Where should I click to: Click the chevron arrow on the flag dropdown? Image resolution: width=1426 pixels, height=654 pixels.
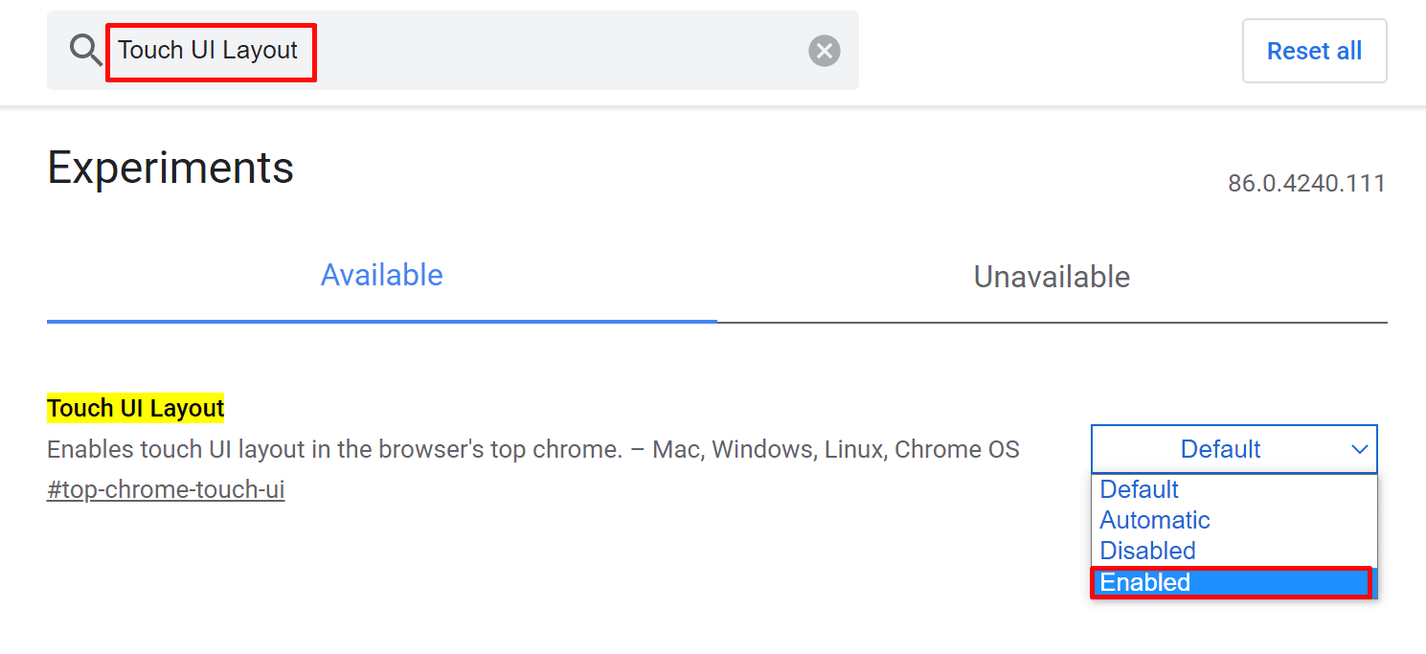tap(1359, 449)
